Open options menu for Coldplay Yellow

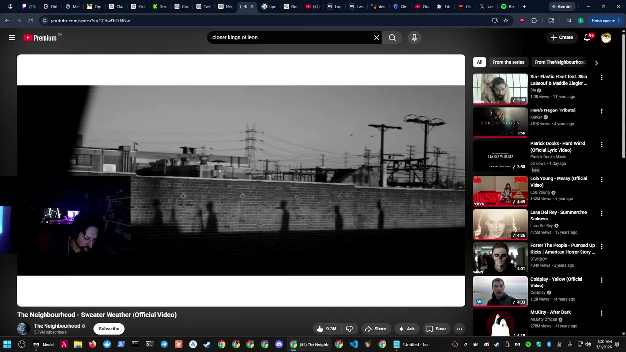coord(602,280)
